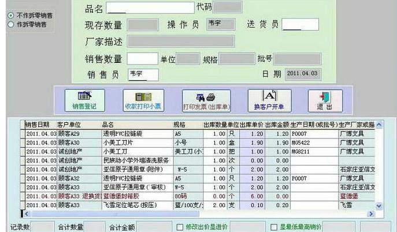
Task: Click the 出库数量 column header
Action: click(x=215, y=125)
